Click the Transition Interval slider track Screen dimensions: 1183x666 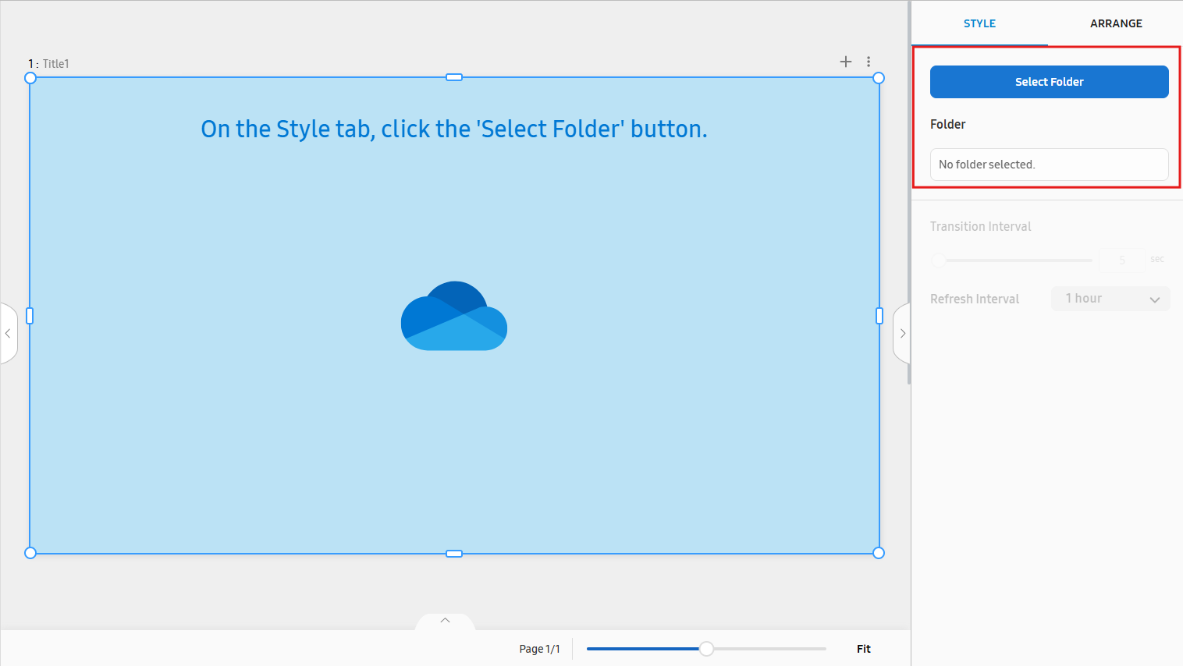[1014, 260]
